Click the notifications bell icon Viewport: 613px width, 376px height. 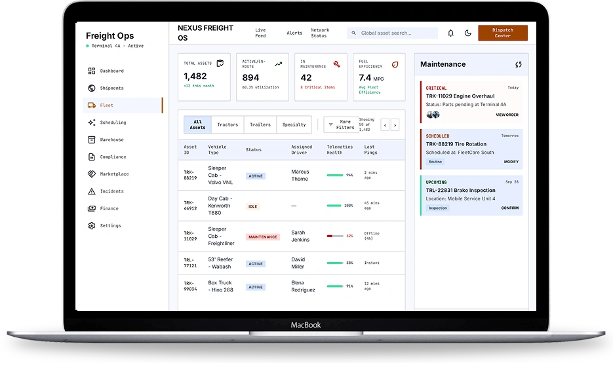[x=451, y=33]
